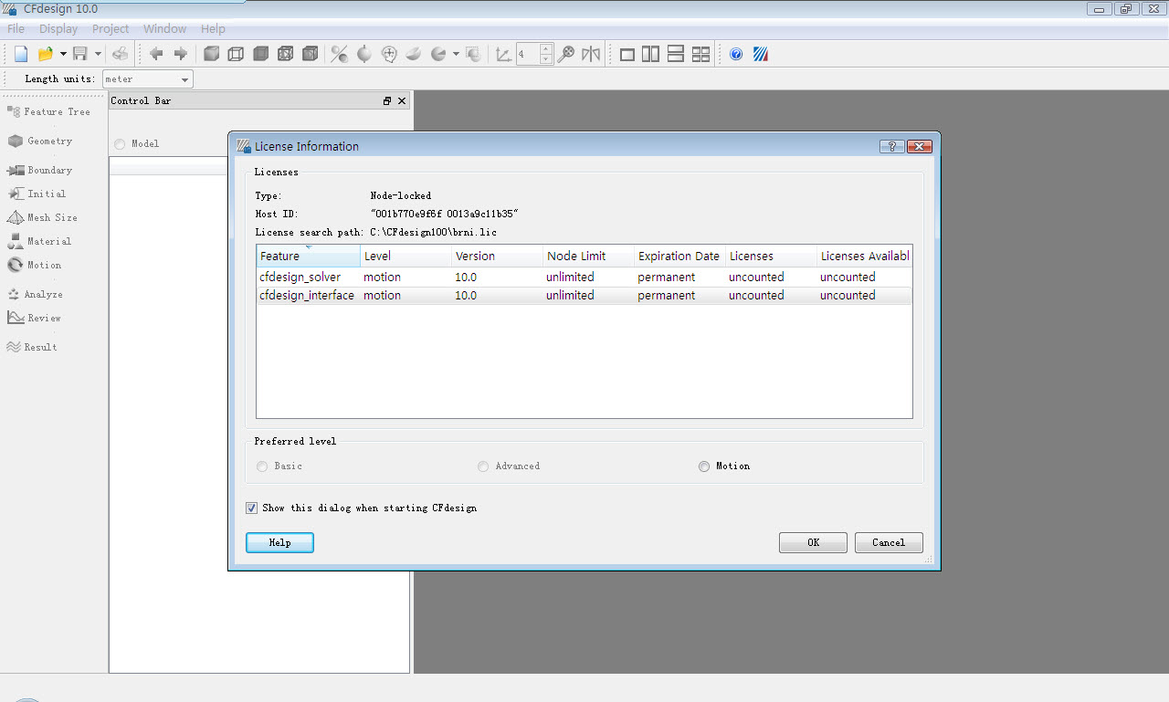The image size is (1169, 702).
Task: Select the cfdesign_solver row
Action: (584, 277)
